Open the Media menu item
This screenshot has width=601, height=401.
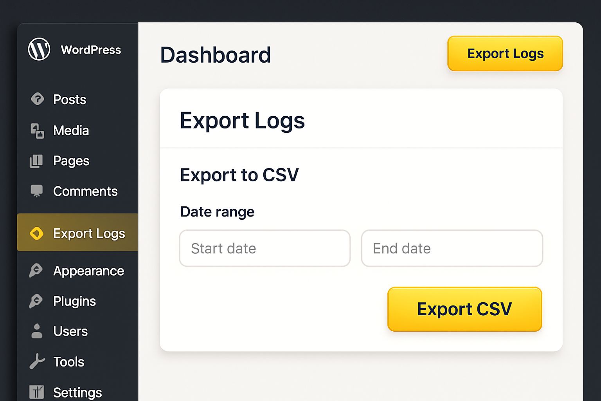coord(71,130)
